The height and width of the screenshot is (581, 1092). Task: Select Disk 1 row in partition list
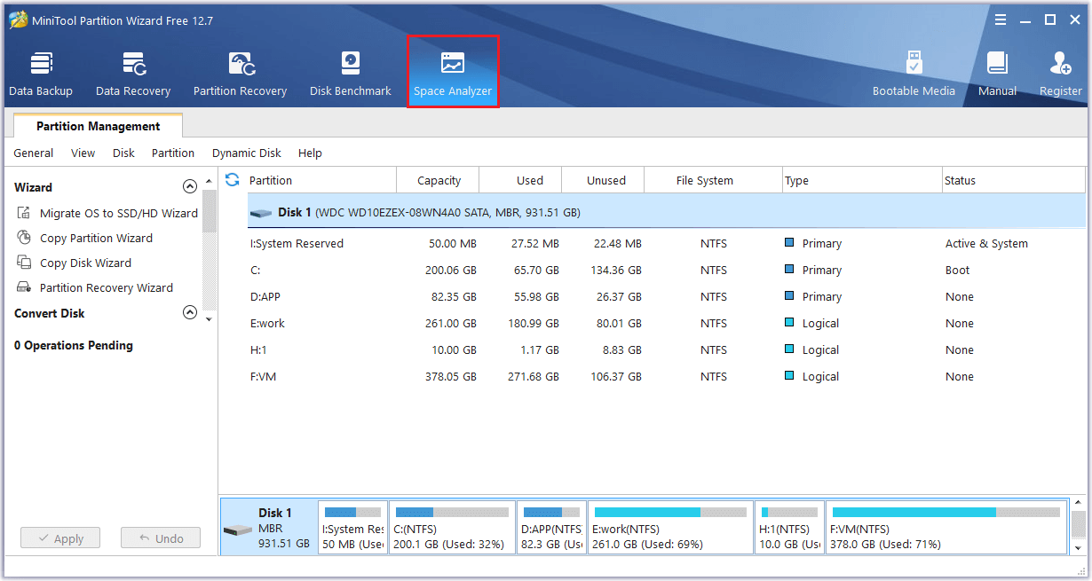pos(666,213)
